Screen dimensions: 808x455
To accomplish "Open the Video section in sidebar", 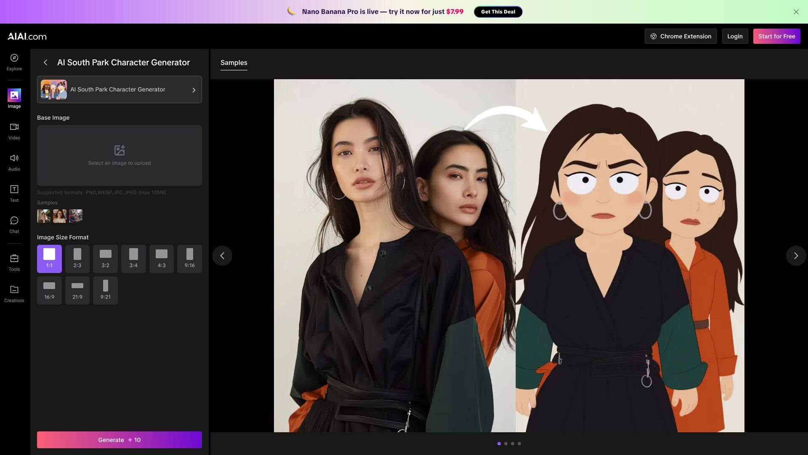I will (14, 131).
